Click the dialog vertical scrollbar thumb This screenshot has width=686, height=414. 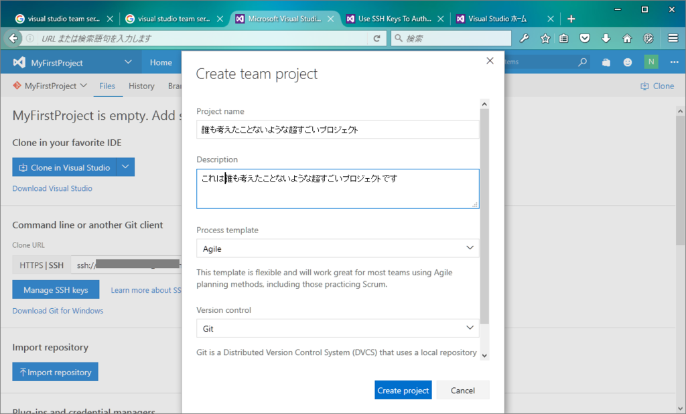click(x=484, y=216)
